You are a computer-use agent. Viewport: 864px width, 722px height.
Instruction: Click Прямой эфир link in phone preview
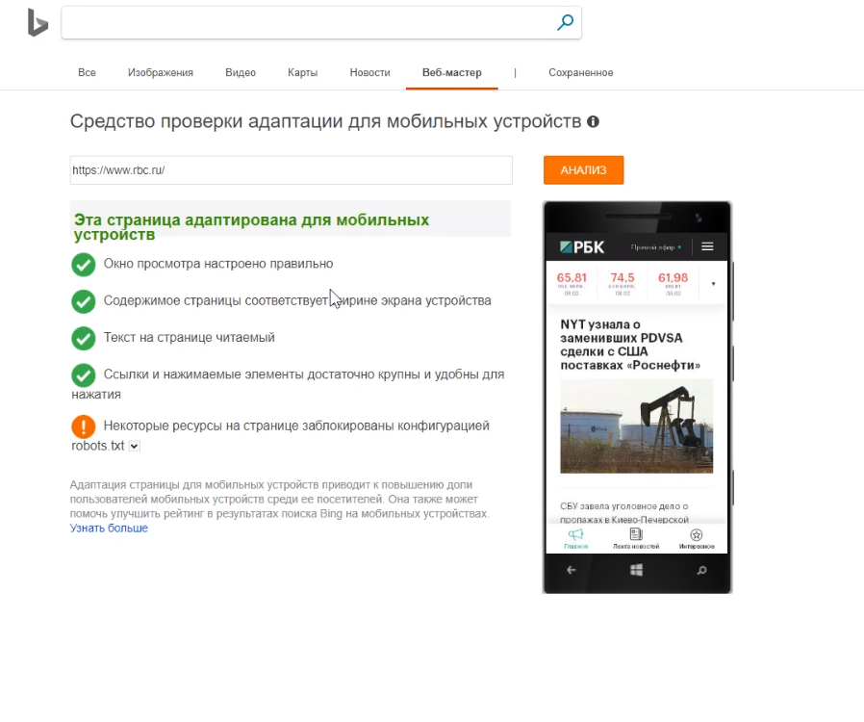click(x=653, y=246)
